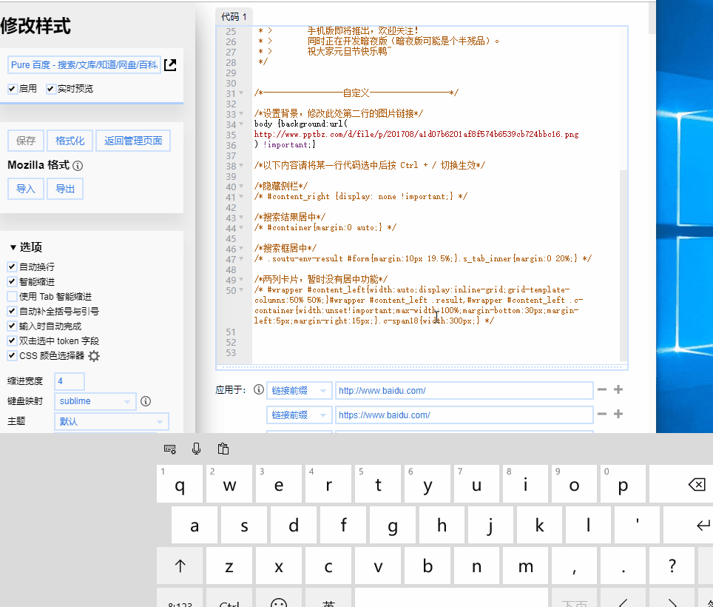This screenshot has width=713, height=607.
Task: Click the keyboard microphone dictation icon
Action: point(196,449)
